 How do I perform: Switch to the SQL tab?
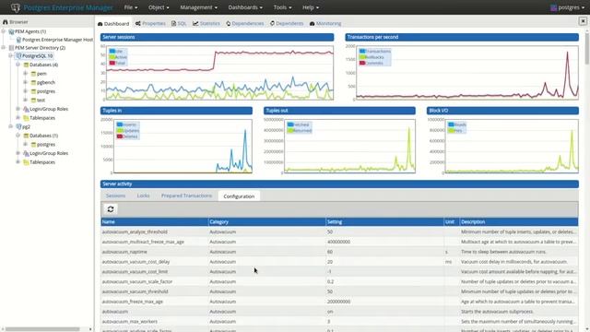(x=179, y=23)
